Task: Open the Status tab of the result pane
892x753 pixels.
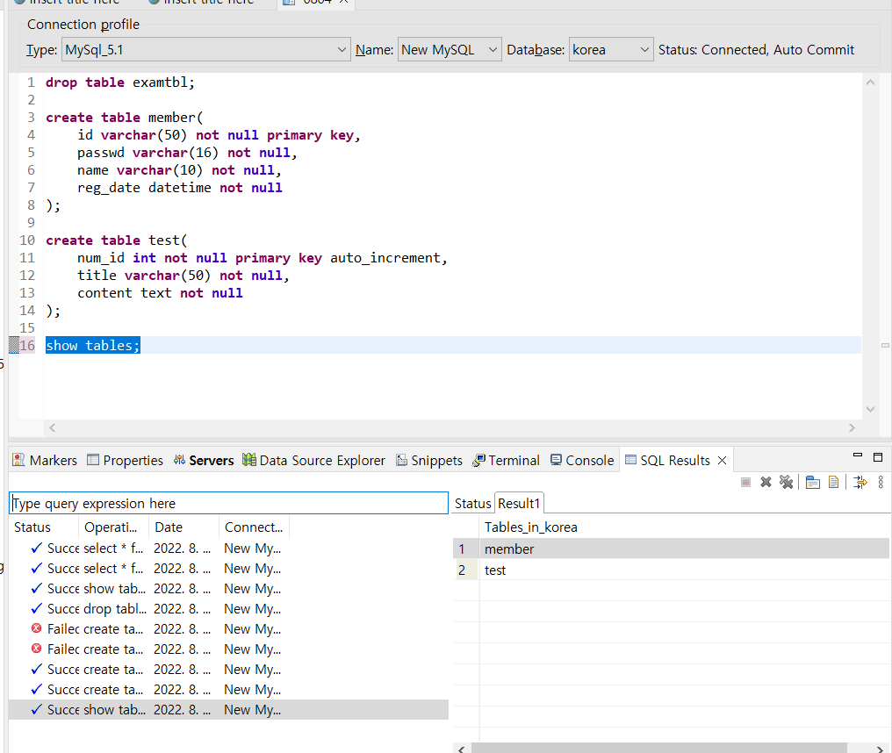Action: pyautogui.click(x=472, y=504)
